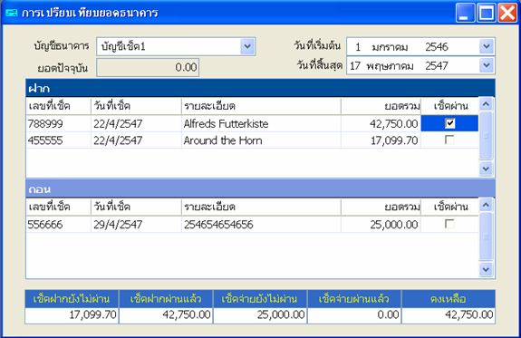Click the summary header คงเหลือ
521x338 pixels.
pos(449,299)
